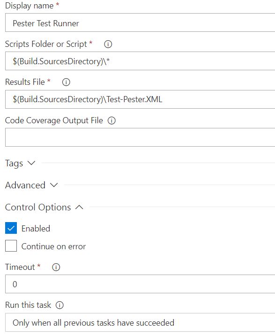The width and height of the screenshot is (275, 335).
Task: Click the Code Coverage Output File info icon
Action: coord(111,120)
